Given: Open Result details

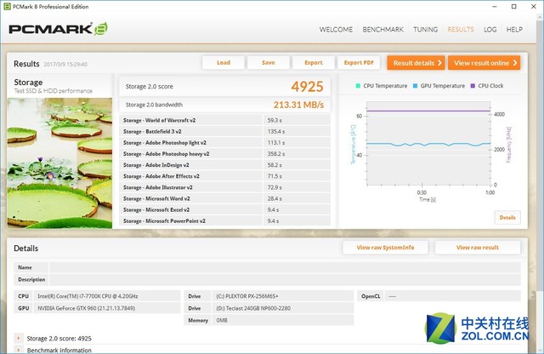Looking at the screenshot, I should (x=416, y=63).
